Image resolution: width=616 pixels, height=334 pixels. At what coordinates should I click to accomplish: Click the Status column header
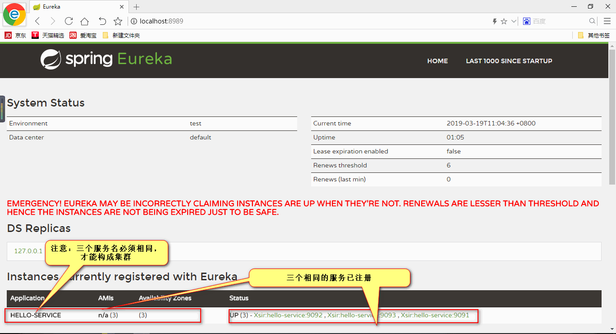239,298
